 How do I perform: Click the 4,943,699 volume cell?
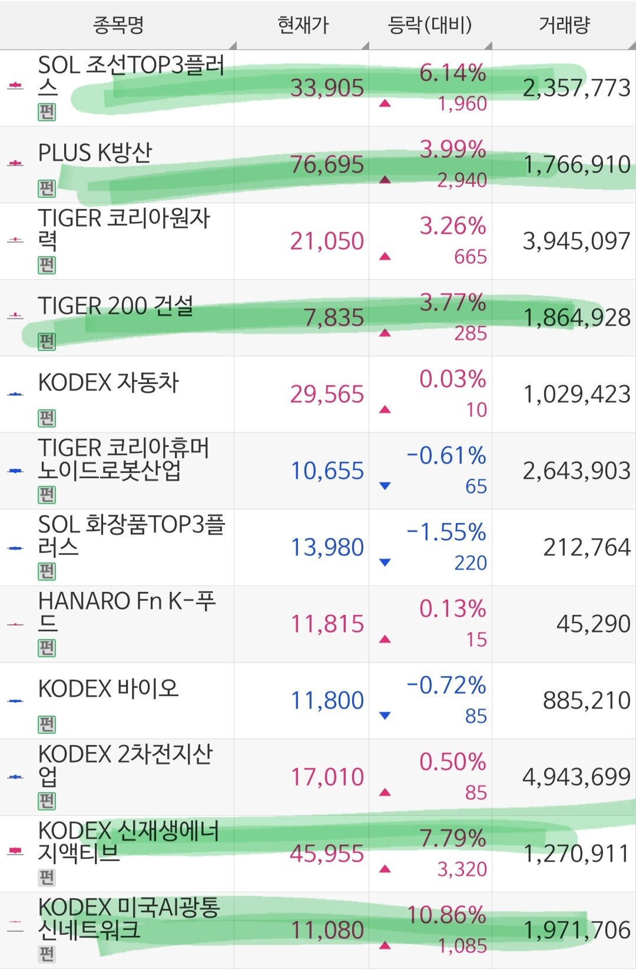[x=577, y=778]
